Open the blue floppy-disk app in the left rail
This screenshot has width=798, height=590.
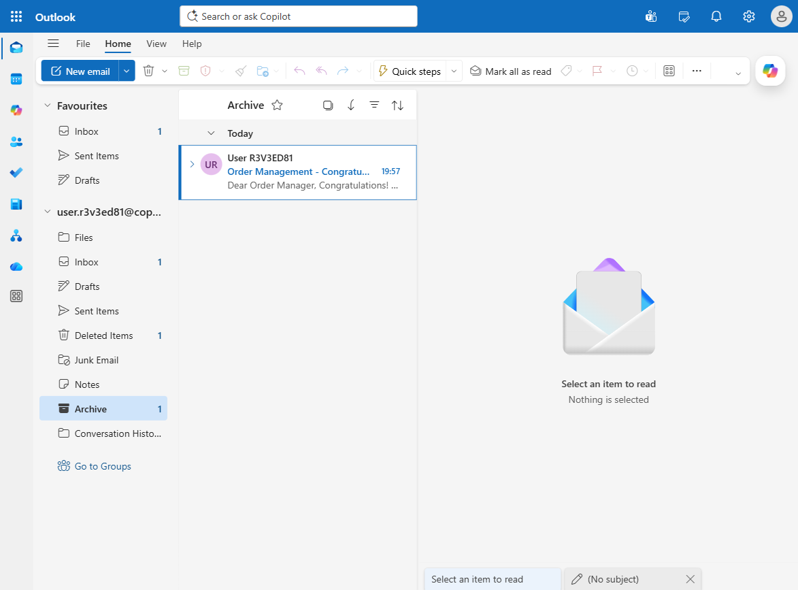[x=16, y=204]
